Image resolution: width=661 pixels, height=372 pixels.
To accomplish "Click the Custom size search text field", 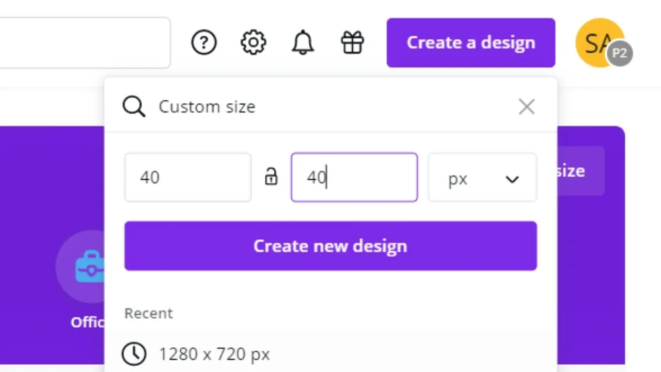I will coord(330,107).
